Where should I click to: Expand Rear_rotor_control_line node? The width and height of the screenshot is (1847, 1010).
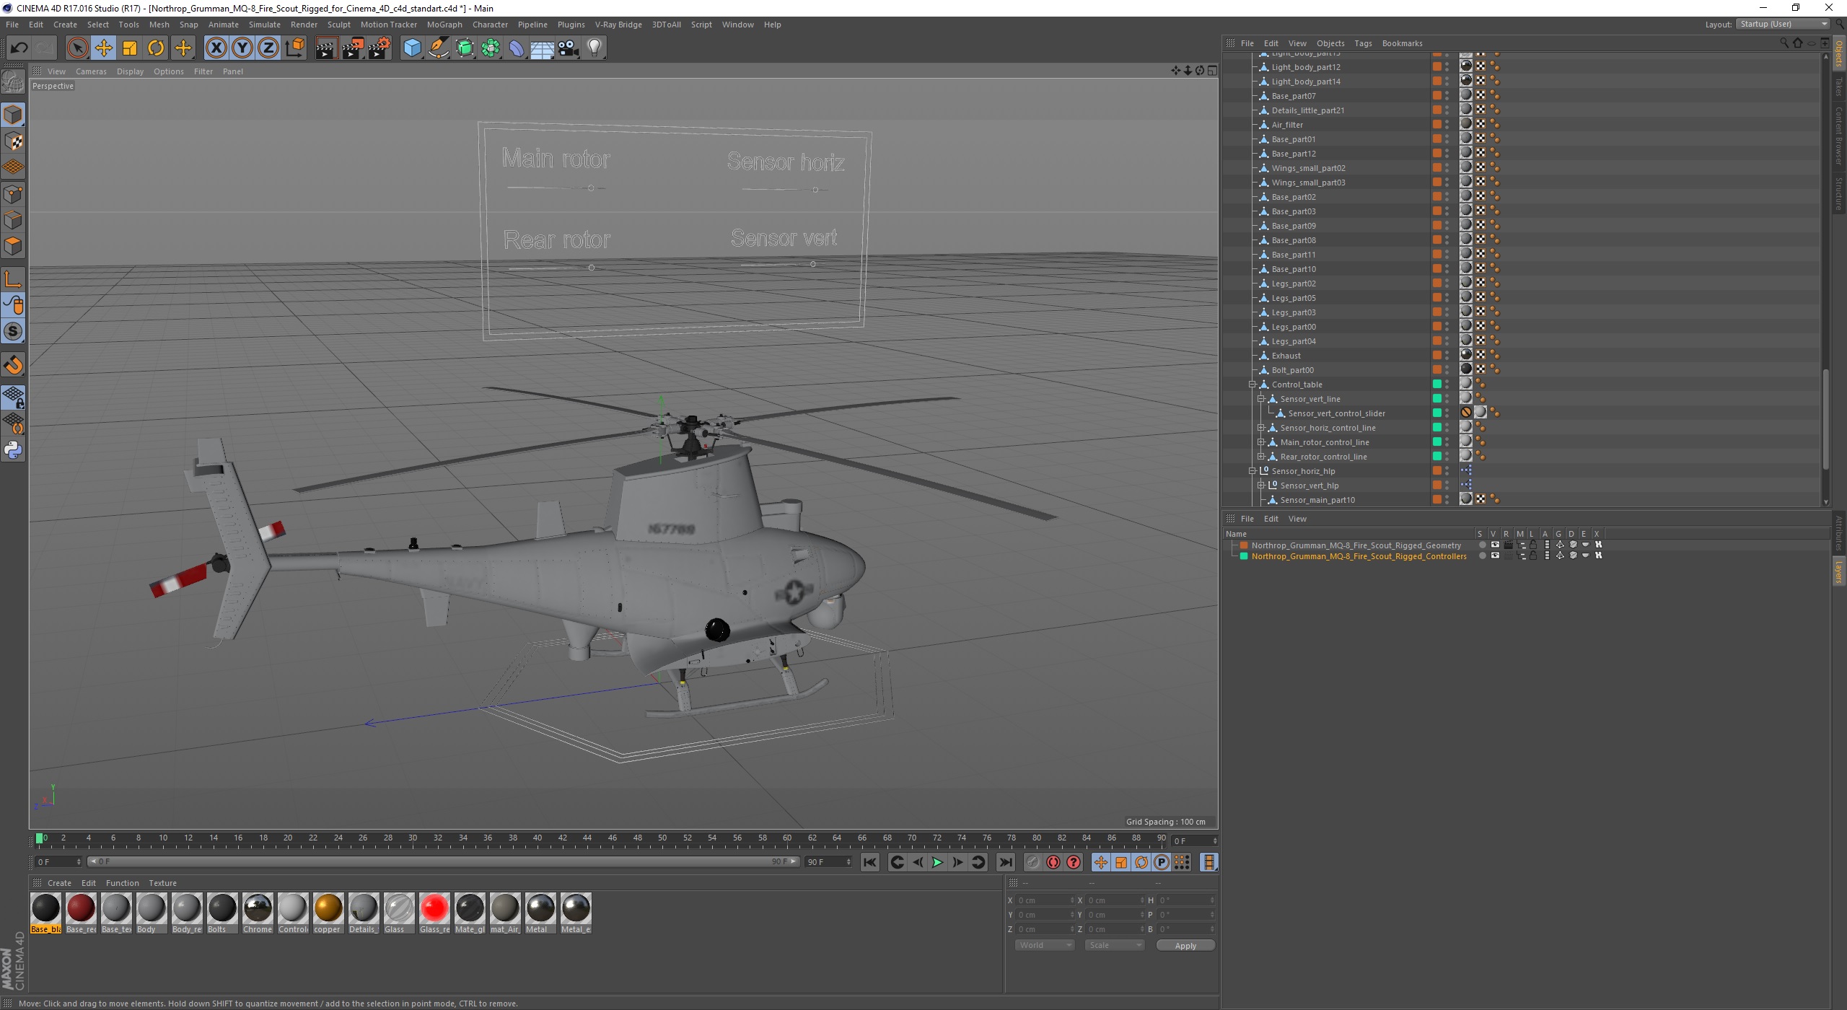1261,457
